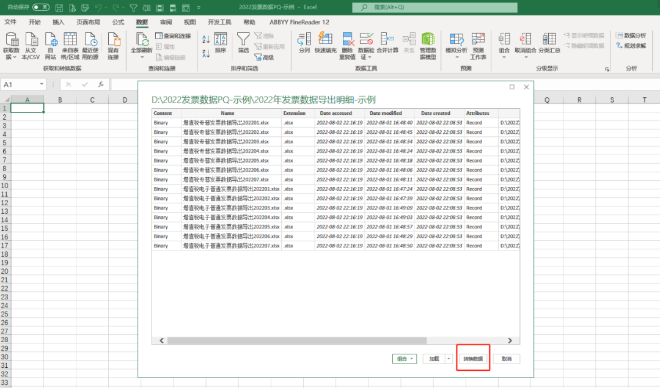
Task: Click the From Web (自网站) icon
Action: [x=51, y=46]
